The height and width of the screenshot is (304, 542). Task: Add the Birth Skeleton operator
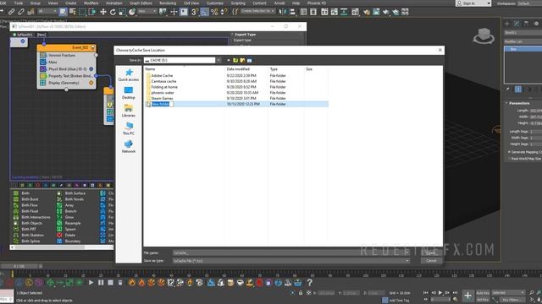[29, 235]
